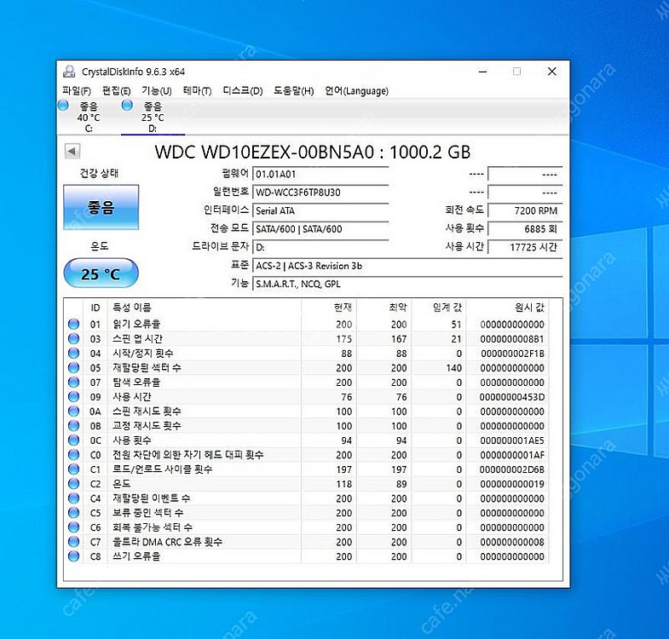Click status orb for attribute C0 row
The image size is (669, 639).
[74, 454]
